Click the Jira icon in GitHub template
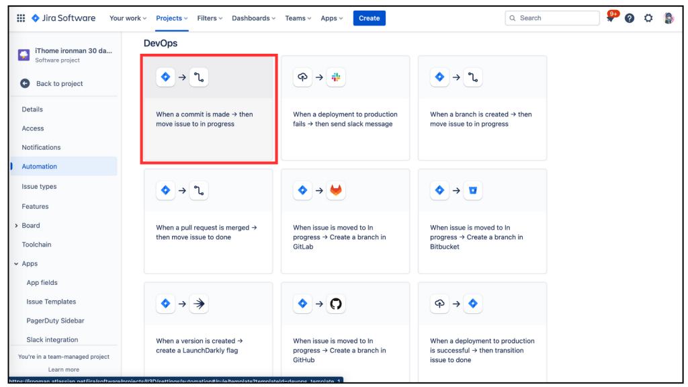Screen dimensions: 688x387 [302, 304]
